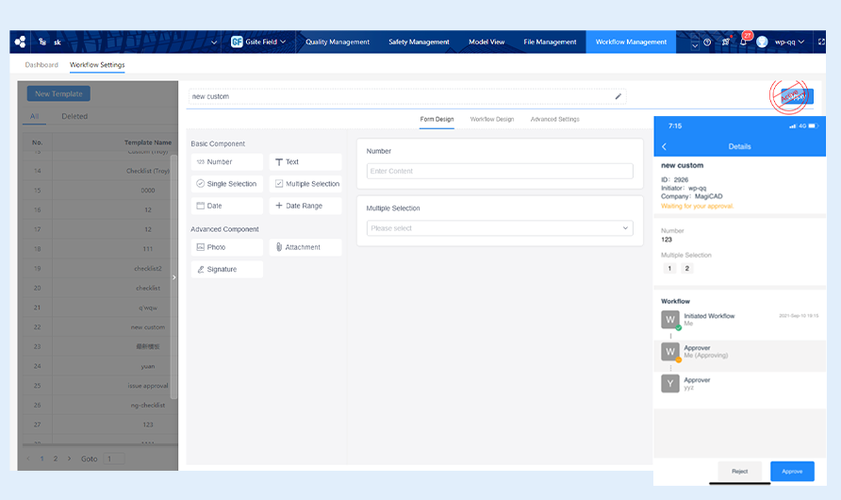Open the 'Please select' dropdown
The width and height of the screenshot is (841, 500).
[x=499, y=228]
